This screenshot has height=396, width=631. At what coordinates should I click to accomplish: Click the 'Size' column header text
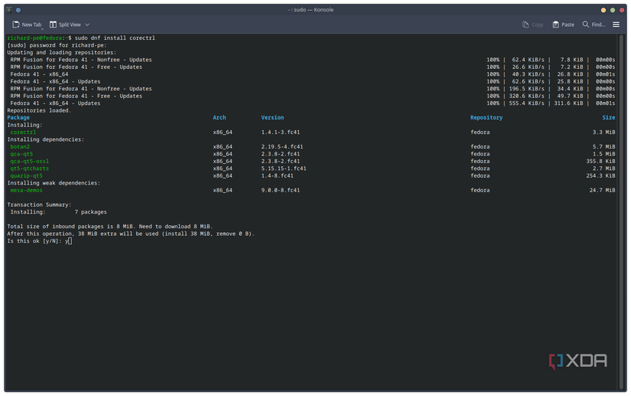click(609, 118)
